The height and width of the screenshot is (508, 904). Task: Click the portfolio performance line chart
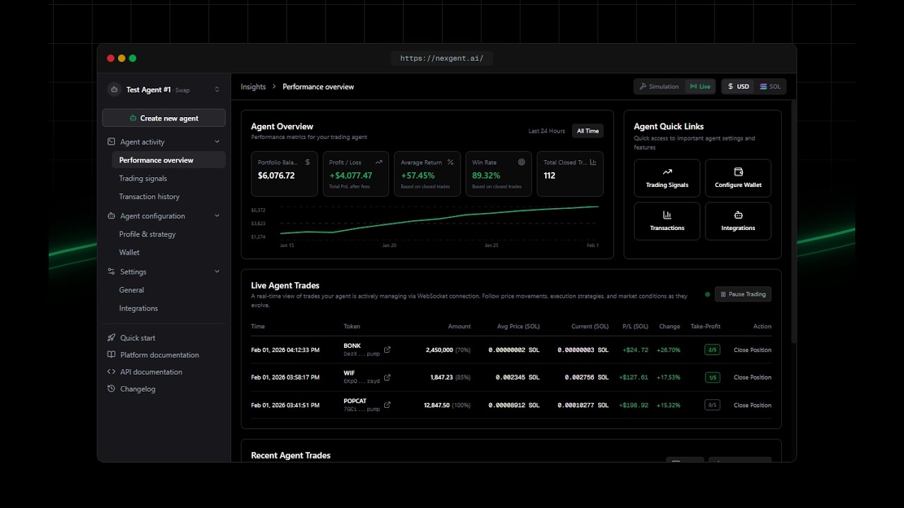pos(439,222)
